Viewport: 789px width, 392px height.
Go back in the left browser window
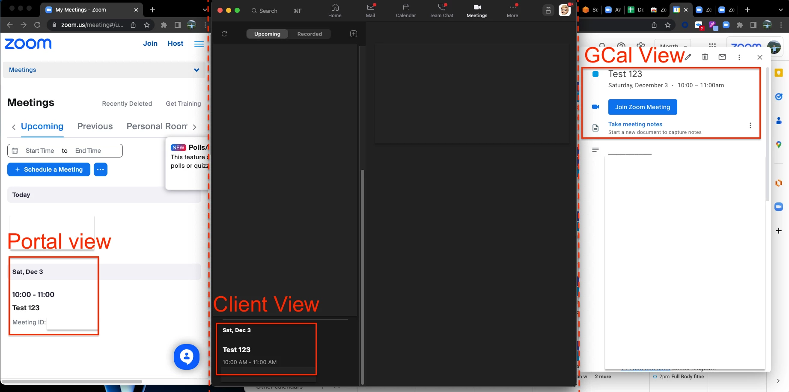click(x=10, y=25)
